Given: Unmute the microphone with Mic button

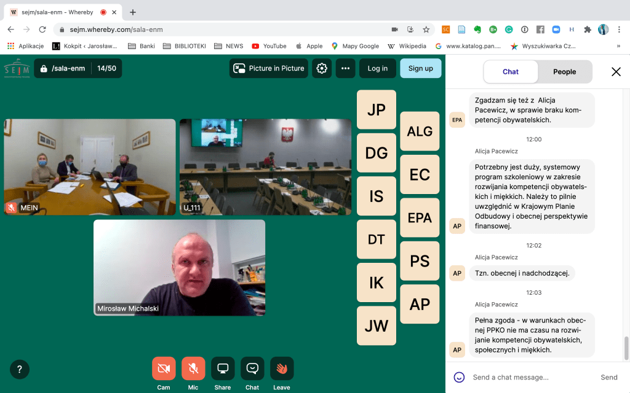Looking at the screenshot, I should (193, 368).
